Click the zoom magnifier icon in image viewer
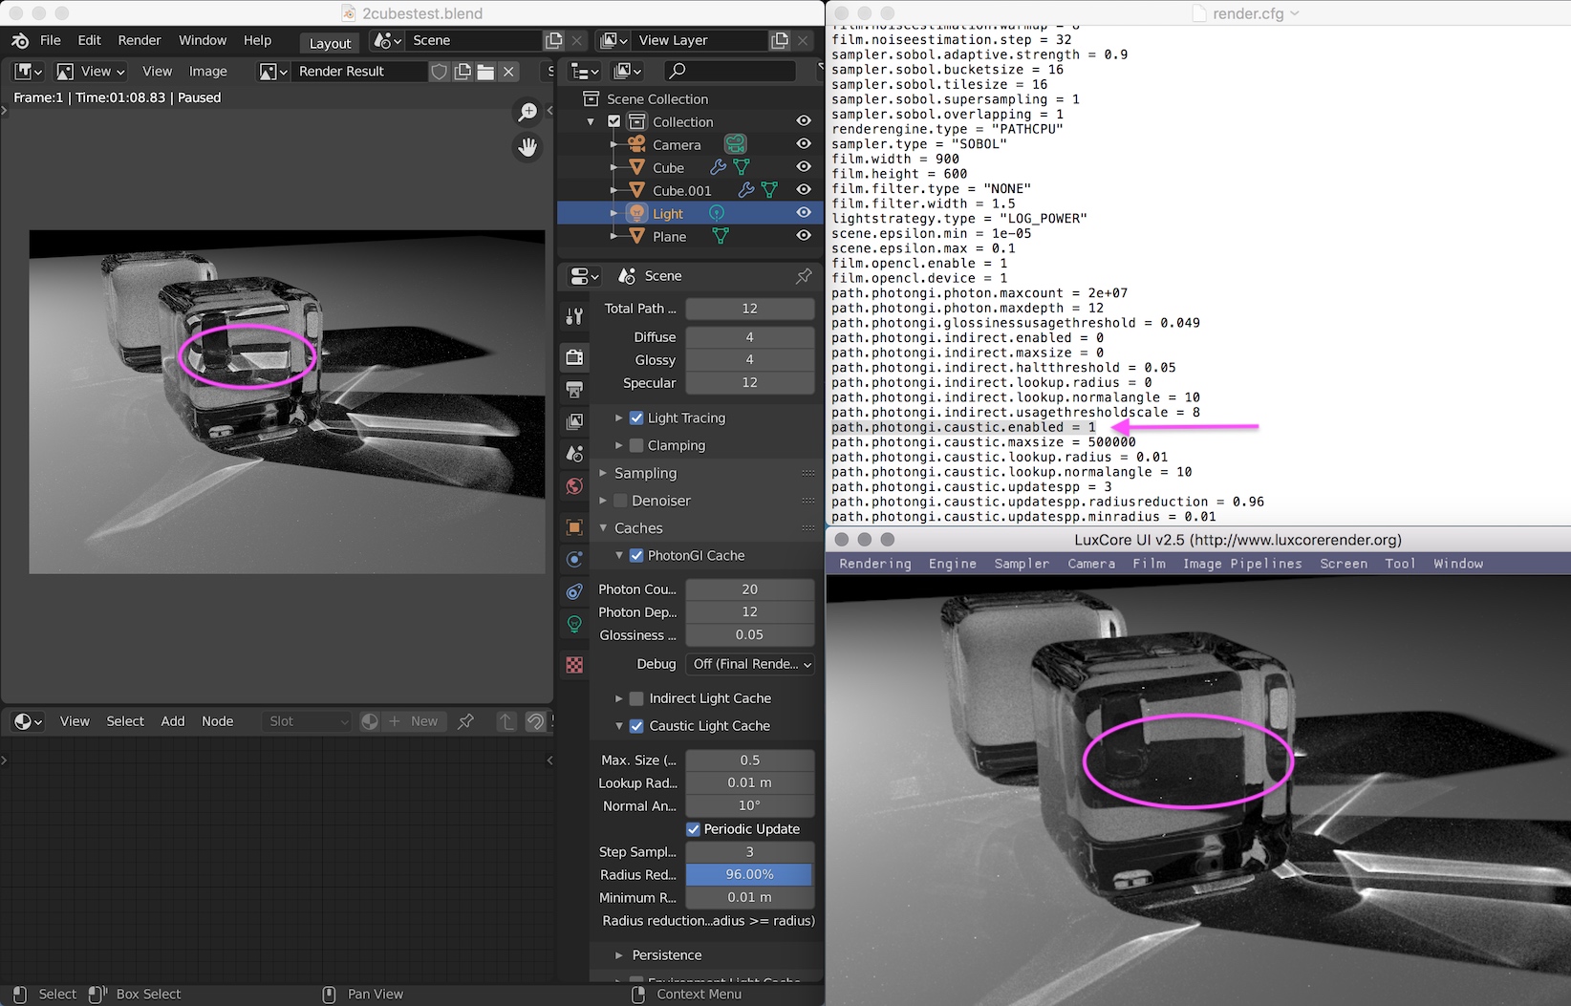The width and height of the screenshot is (1571, 1006). tap(527, 113)
